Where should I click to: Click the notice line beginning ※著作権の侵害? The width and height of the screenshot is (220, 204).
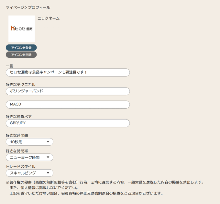pyautogui.click(x=105, y=182)
